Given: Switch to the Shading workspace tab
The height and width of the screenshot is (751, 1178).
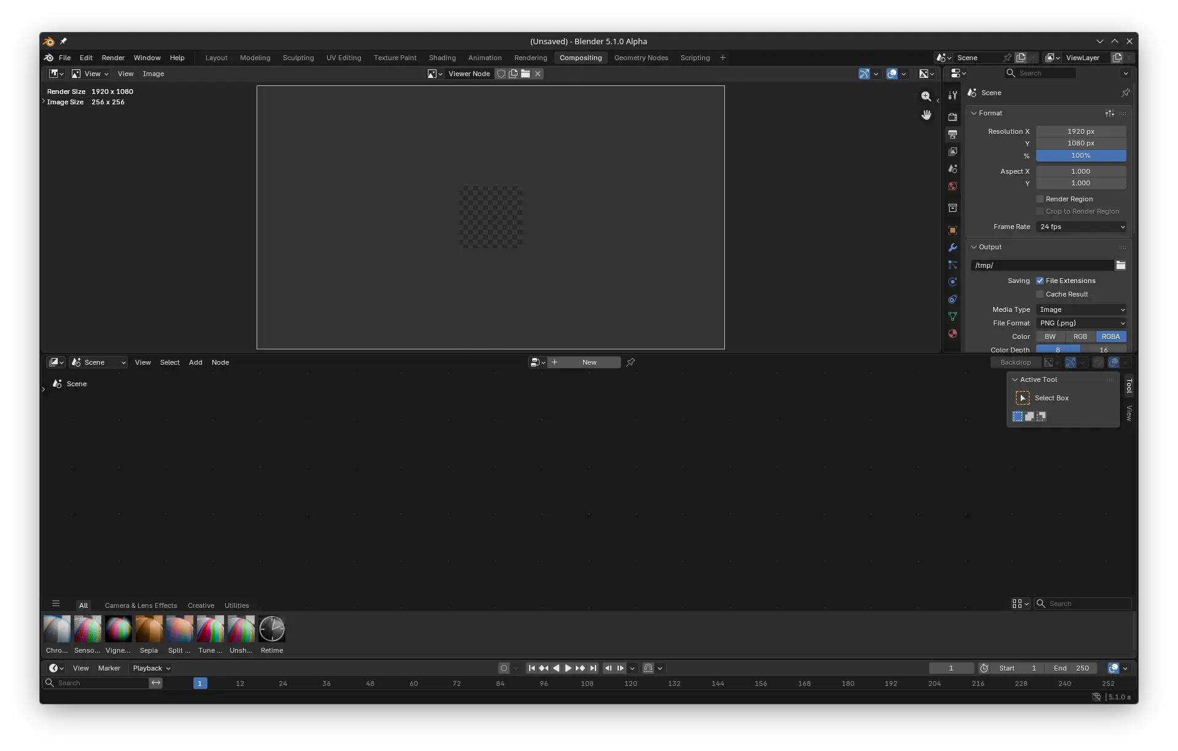Looking at the screenshot, I should [x=442, y=58].
